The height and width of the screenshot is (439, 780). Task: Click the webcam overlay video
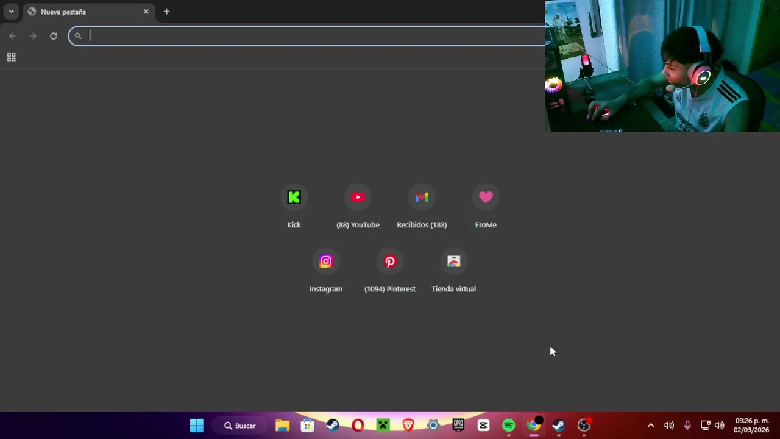[662, 66]
